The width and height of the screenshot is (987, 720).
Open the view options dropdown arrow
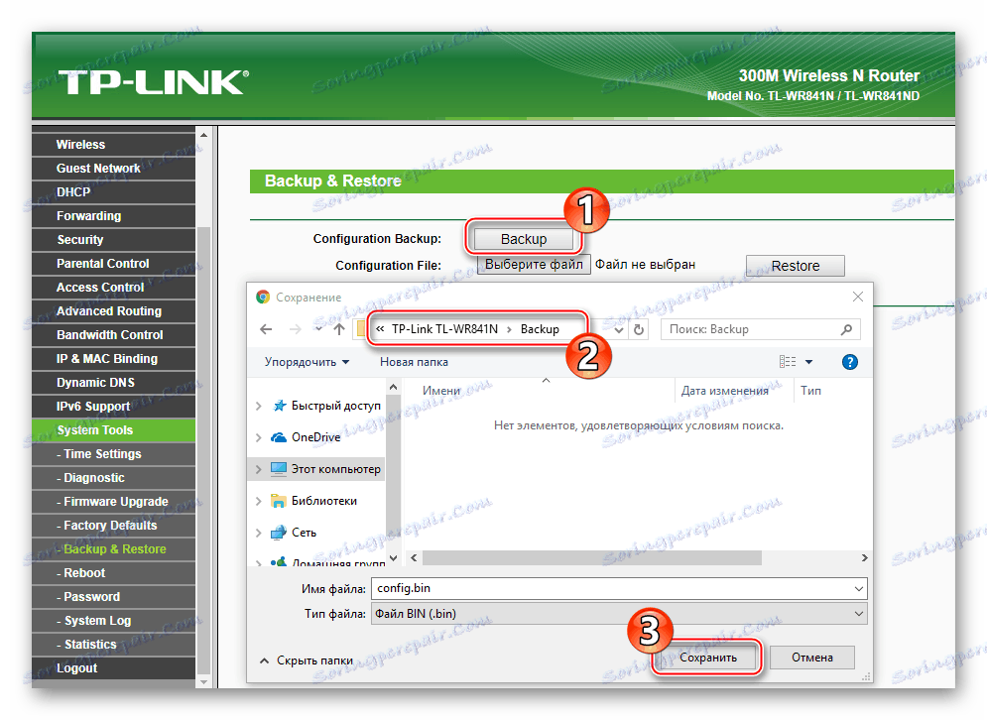click(809, 362)
